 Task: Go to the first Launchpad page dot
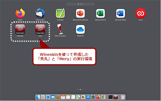[x=78, y=90]
